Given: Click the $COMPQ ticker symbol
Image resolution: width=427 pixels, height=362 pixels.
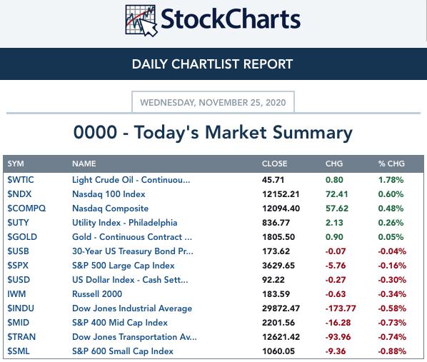Looking at the screenshot, I should [26, 208].
